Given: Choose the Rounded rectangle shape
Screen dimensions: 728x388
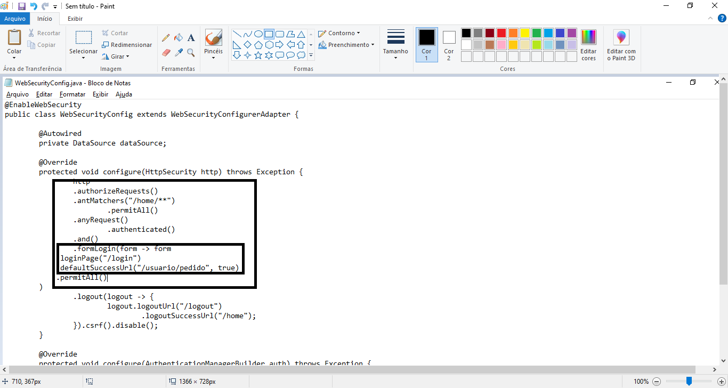Looking at the screenshot, I should tap(280, 34).
